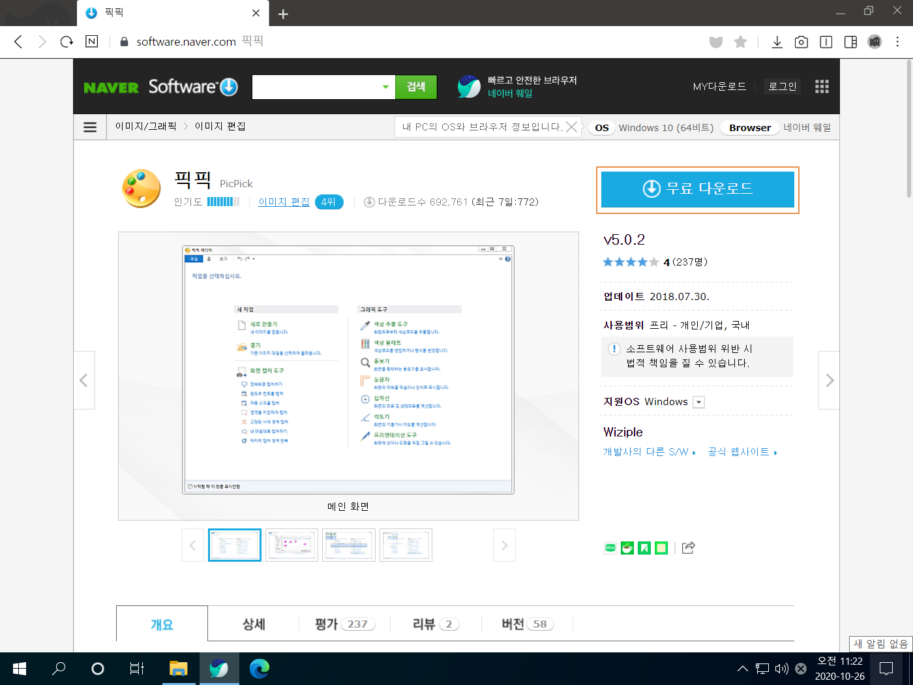The height and width of the screenshot is (685, 913).
Task: Open the three-dot browser menu
Action: [x=897, y=42]
